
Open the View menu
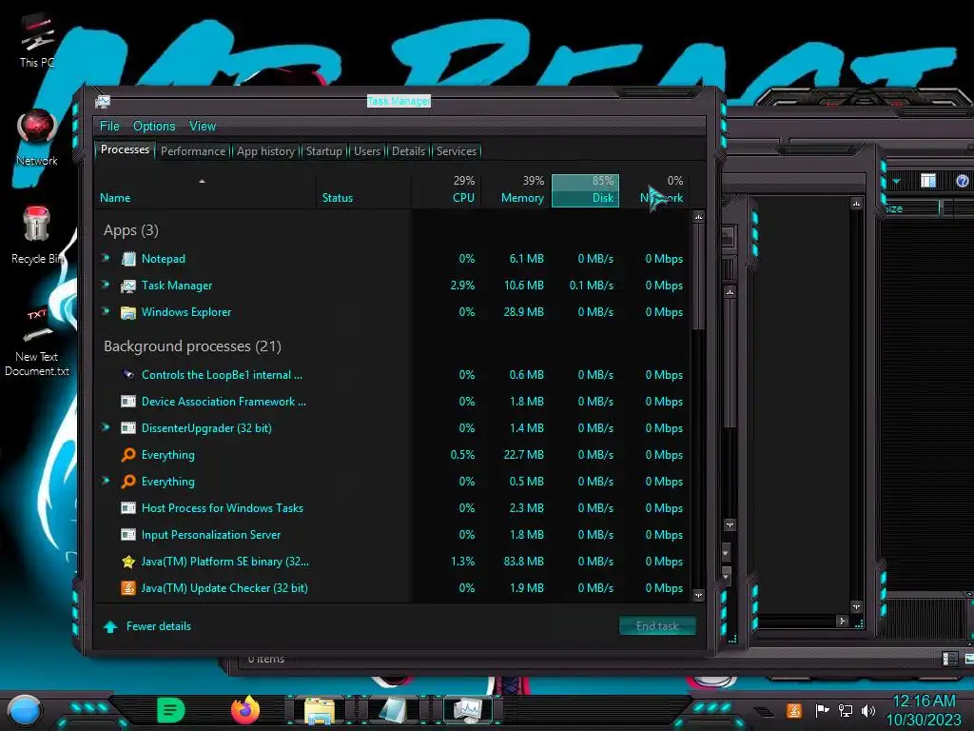click(x=203, y=127)
